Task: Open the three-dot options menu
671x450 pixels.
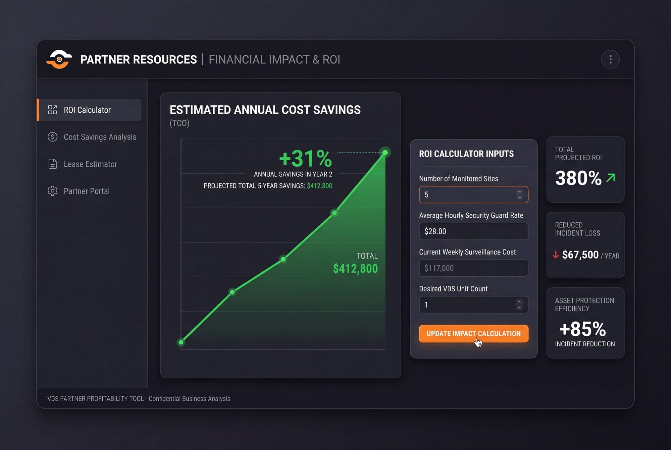Action: coord(610,59)
